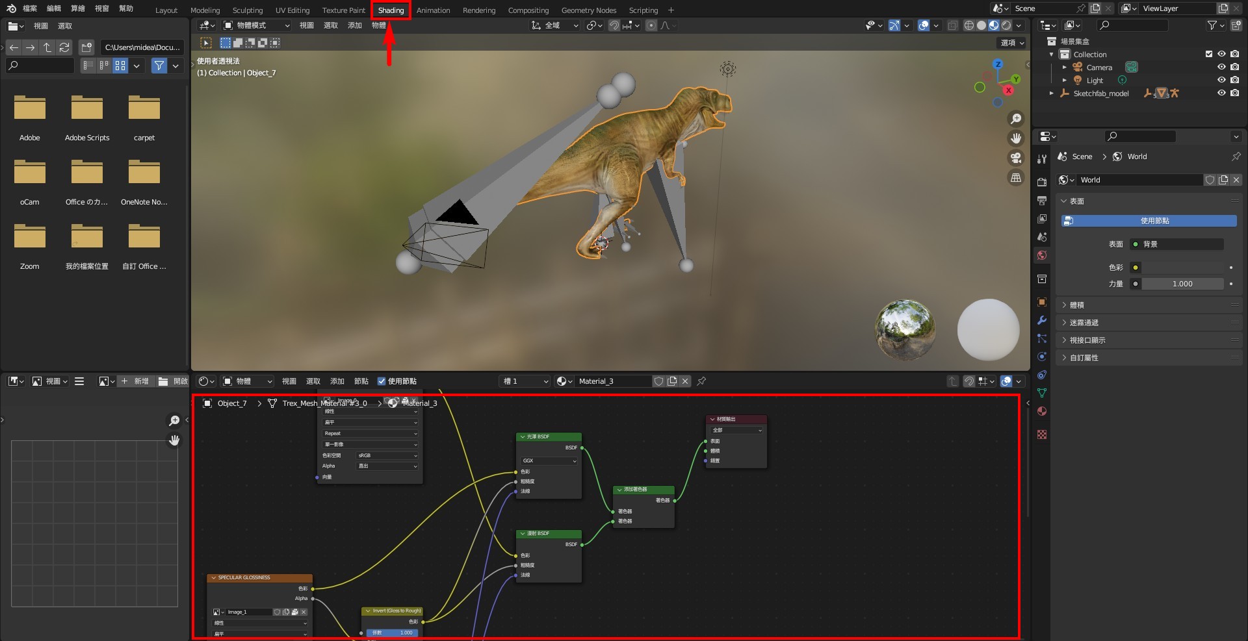
Task: Go to parent directory in file browser
Action: [x=47, y=47]
